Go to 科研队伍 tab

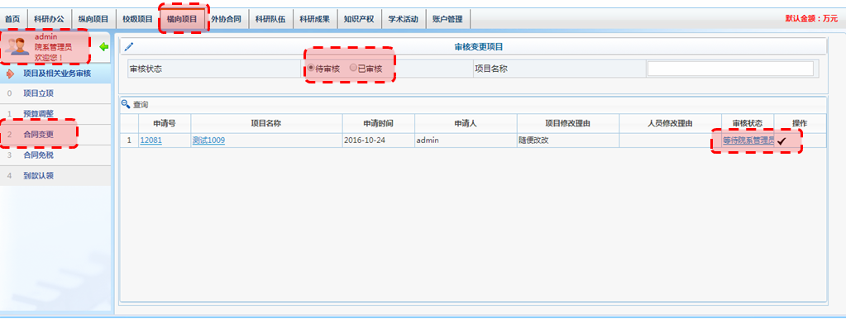pos(270,19)
